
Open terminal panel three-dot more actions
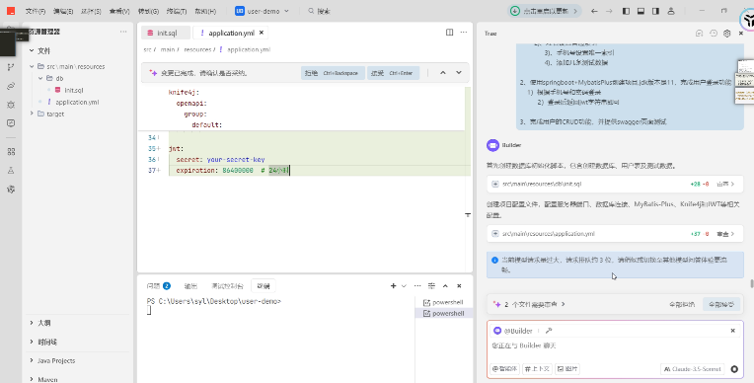pos(417,286)
